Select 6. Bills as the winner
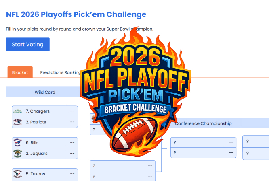269x181 pixels. pyautogui.click(x=40, y=142)
